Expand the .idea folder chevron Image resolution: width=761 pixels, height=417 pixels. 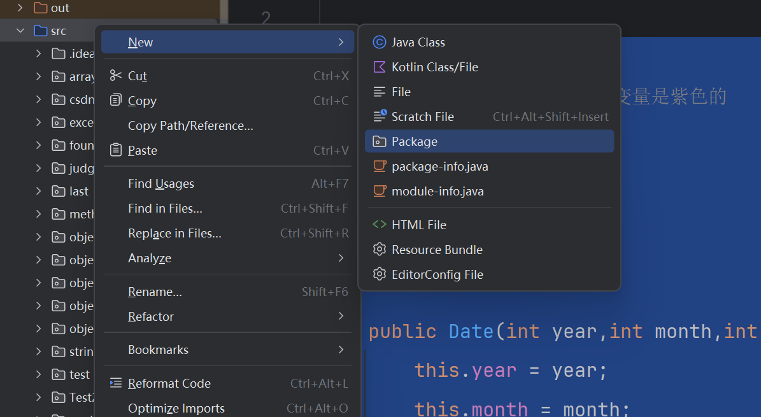click(38, 53)
